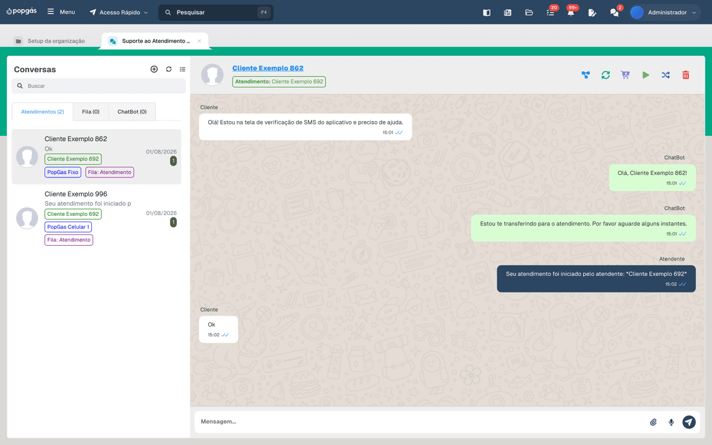The height and width of the screenshot is (445, 712).
Task: Open the Cliente Exemplo 862 header link
Action: (268, 68)
